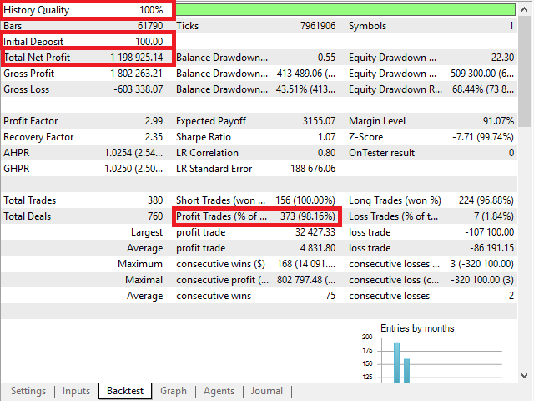Click the 'Entries by months' chart title
534x401 pixels.
[x=417, y=328]
